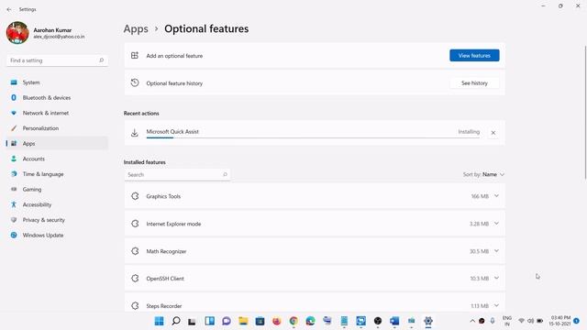This screenshot has width=587, height=330.
Task: Open Widgets from the taskbar
Action: (210, 321)
